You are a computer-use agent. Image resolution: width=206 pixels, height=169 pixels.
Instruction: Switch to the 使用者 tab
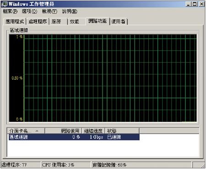(119, 21)
